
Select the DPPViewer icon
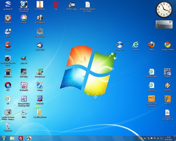8,73
